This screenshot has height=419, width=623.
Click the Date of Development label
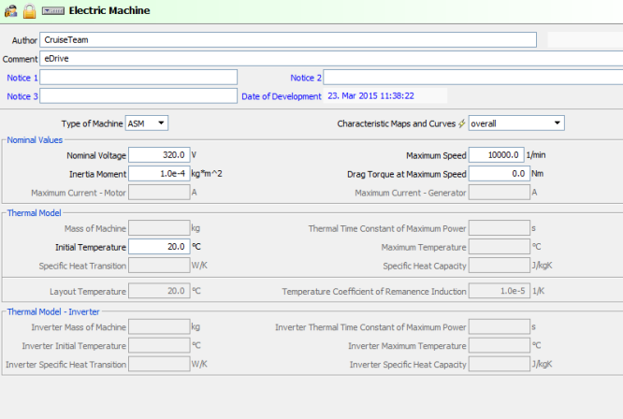click(282, 96)
